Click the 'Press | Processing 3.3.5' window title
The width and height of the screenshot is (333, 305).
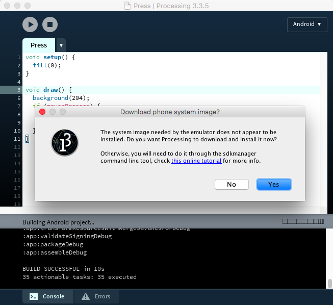171,6
